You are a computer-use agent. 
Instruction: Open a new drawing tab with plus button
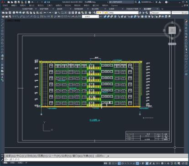(x=162, y=9)
